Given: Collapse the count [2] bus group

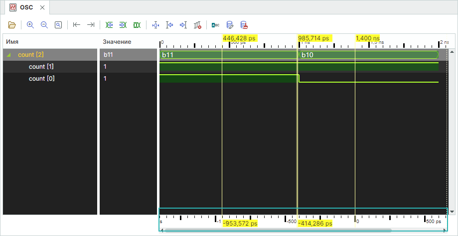Looking at the screenshot, I should (x=9, y=55).
